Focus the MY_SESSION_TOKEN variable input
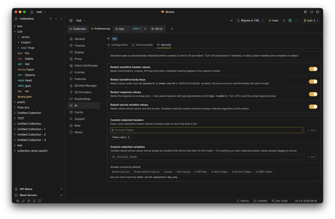 [x=206, y=157]
